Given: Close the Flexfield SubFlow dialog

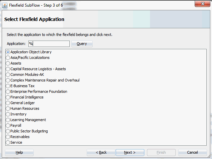Looking at the screenshot, I should (202, 4).
